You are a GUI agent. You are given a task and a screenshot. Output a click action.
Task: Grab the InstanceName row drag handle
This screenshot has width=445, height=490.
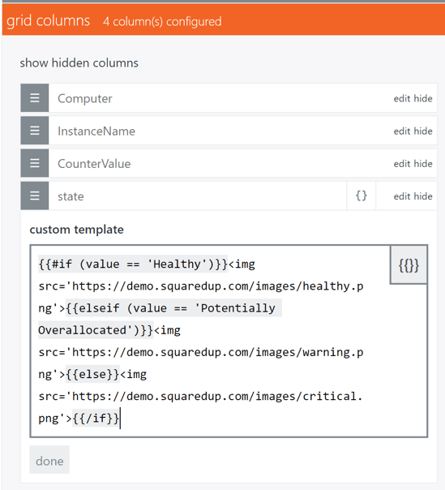pyautogui.click(x=35, y=131)
